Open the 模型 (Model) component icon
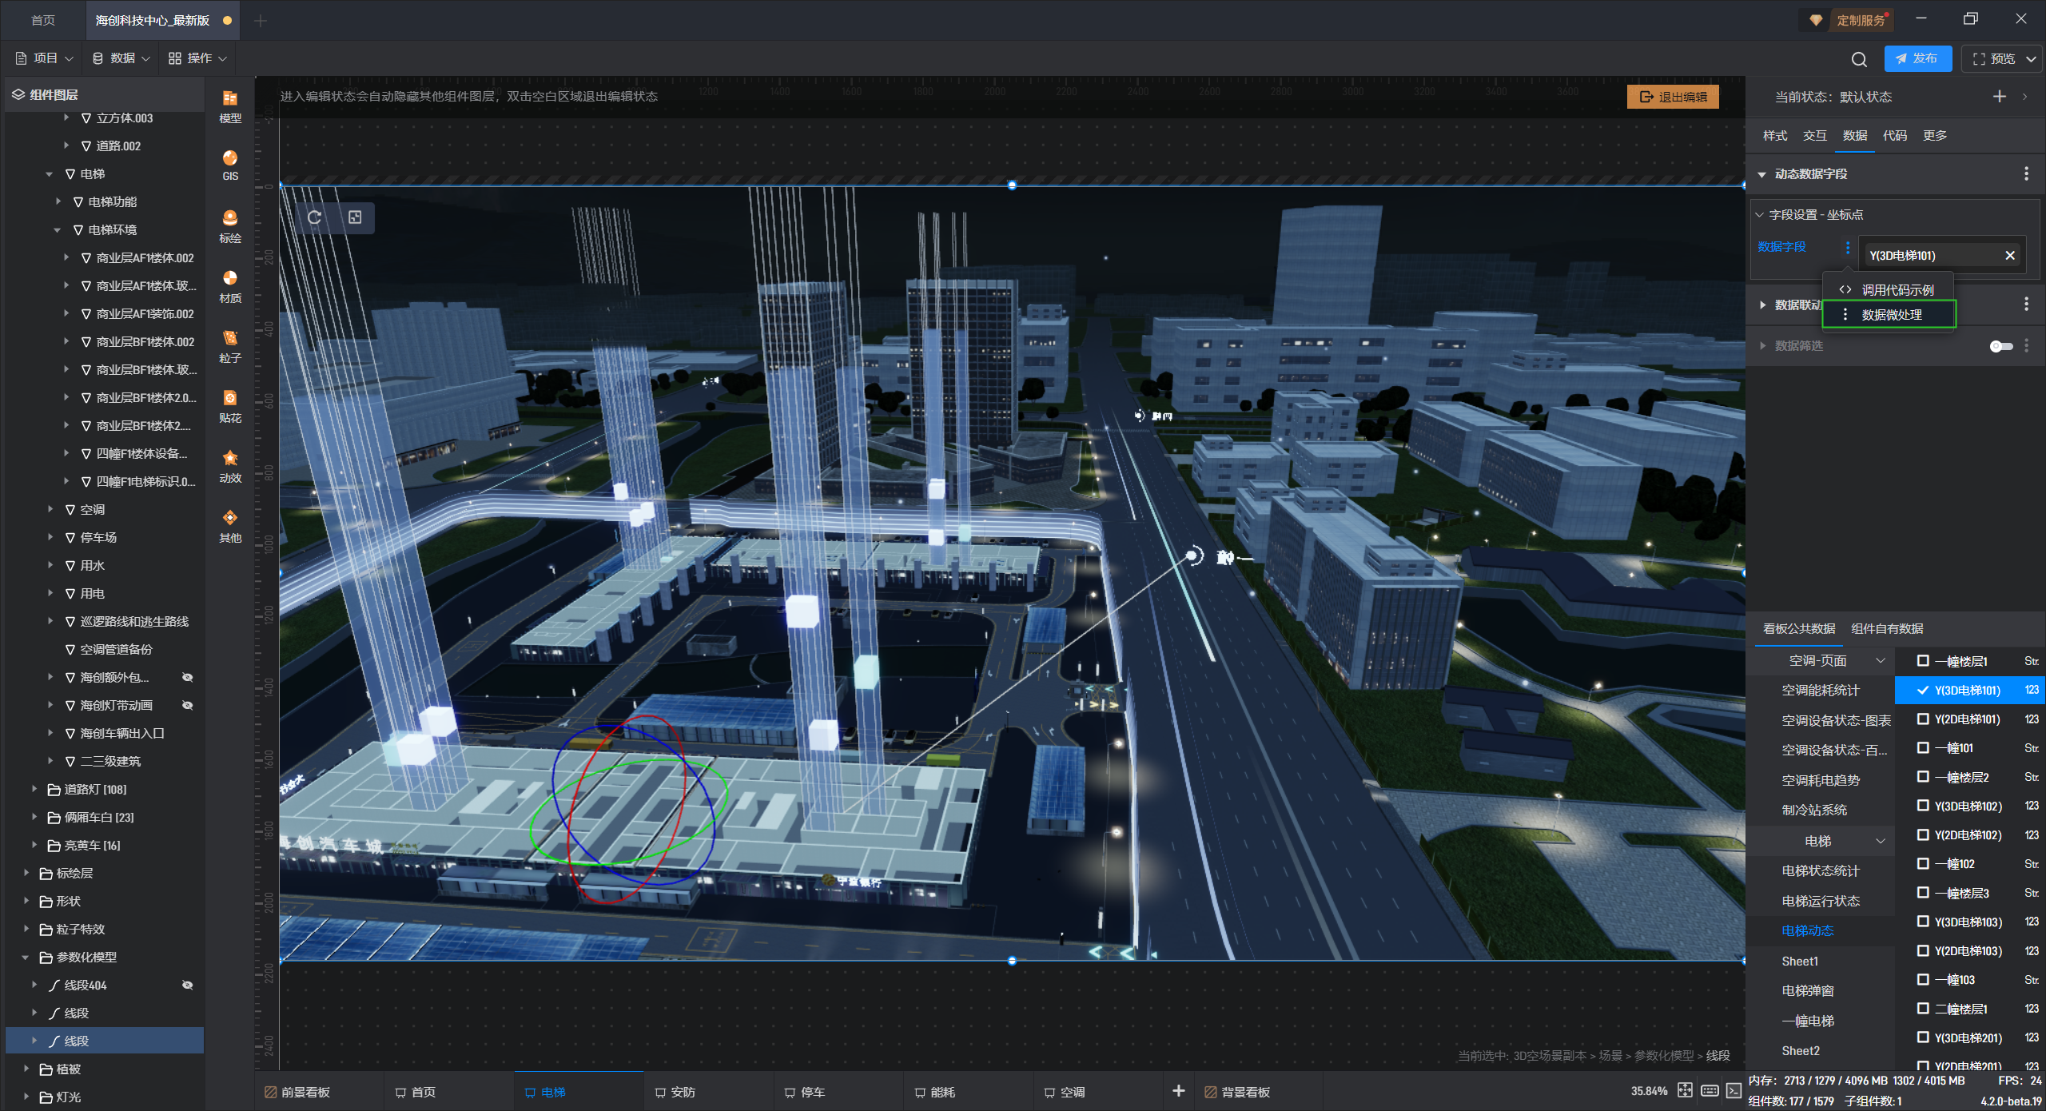The height and width of the screenshot is (1111, 2046). point(230,105)
